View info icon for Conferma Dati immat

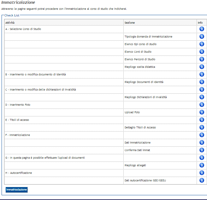coord(202,150)
